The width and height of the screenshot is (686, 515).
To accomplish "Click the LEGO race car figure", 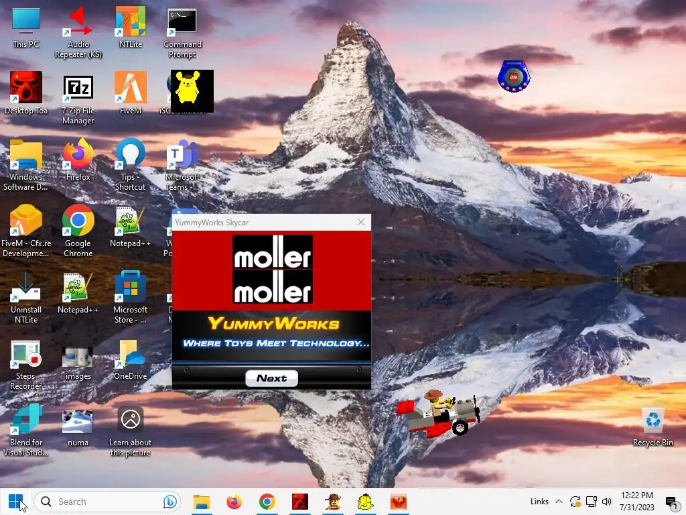I will (x=439, y=413).
